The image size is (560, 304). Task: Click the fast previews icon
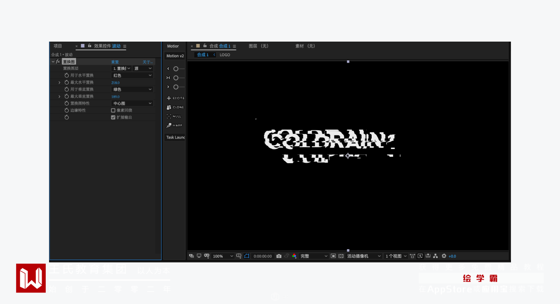tap(420, 256)
